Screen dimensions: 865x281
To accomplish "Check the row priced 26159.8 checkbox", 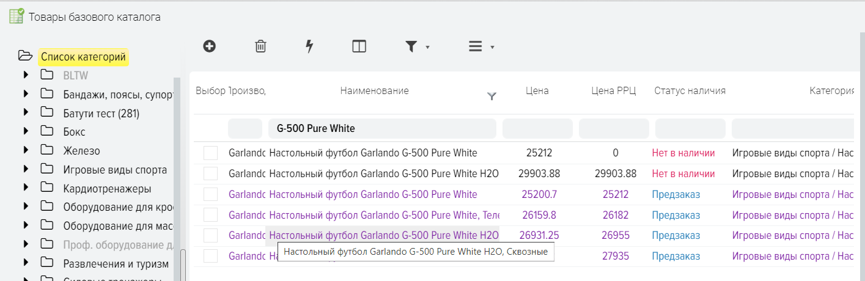I will pyautogui.click(x=211, y=215).
